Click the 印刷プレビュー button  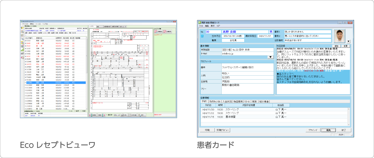point(223,130)
